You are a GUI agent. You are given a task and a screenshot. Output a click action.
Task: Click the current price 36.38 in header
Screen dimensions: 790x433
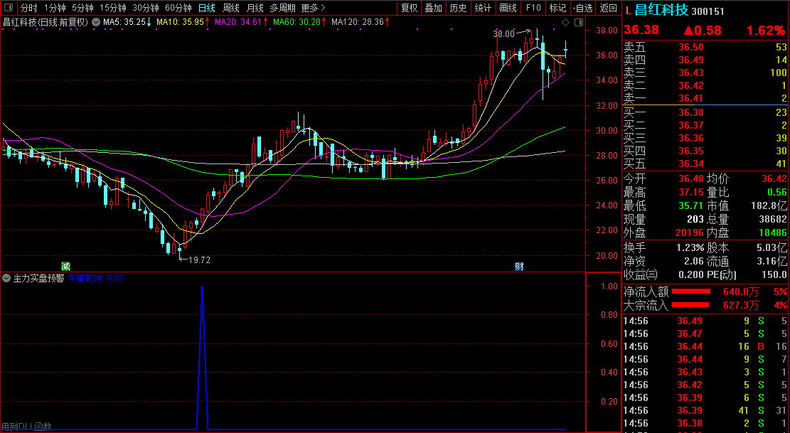[641, 30]
